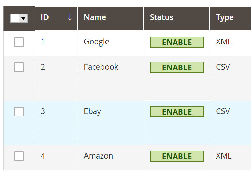Click Facebook's ENABLE status badge
This screenshot has height=182, width=251.
click(177, 67)
